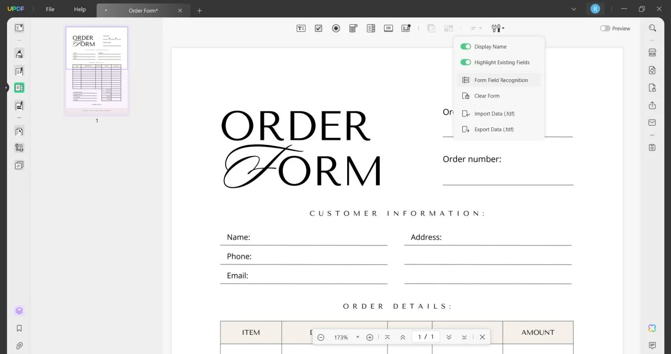The image size is (671, 354).
Task: Choose Form Field Recognition
Action: (x=499, y=80)
